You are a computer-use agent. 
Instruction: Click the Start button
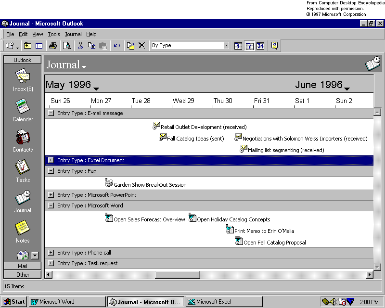13,301
